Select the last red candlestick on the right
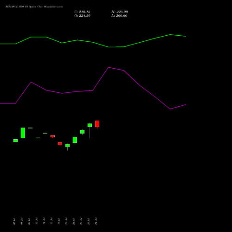 (x=97, y=124)
